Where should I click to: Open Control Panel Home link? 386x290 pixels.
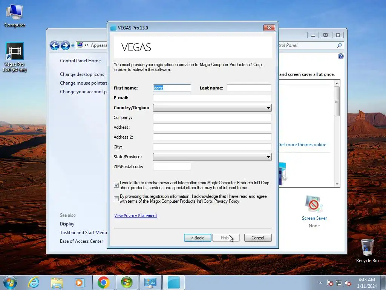pos(80,61)
